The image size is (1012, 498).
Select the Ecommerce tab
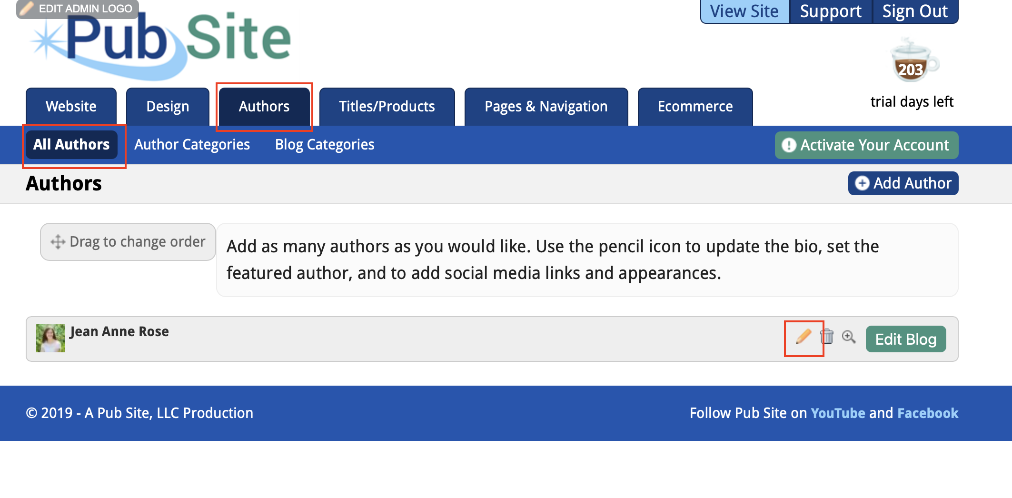click(x=695, y=107)
